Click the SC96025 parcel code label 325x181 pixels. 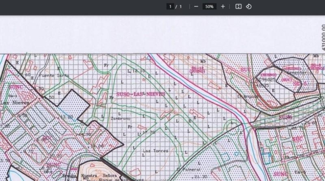tap(265, 80)
